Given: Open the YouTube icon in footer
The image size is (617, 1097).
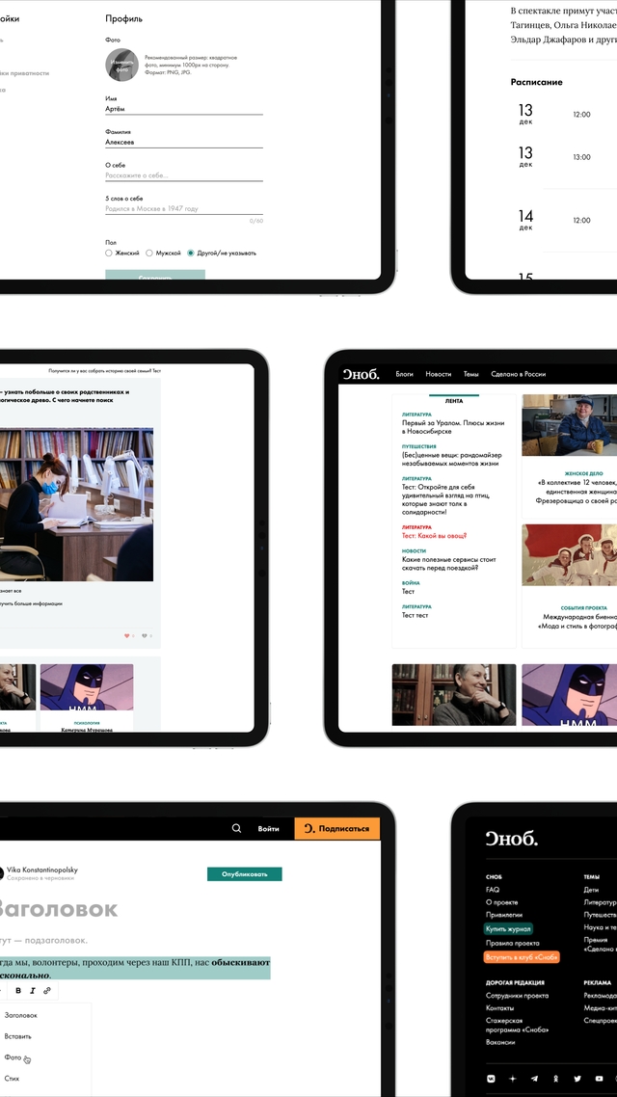Looking at the screenshot, I should click(x=599, y=1079).
